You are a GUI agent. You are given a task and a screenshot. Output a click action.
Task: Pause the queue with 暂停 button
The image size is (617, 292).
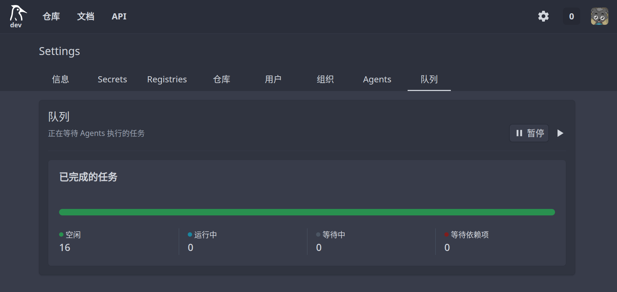[x=529, y=133]
